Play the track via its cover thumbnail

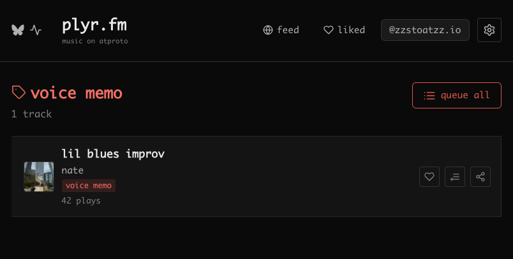39,177
